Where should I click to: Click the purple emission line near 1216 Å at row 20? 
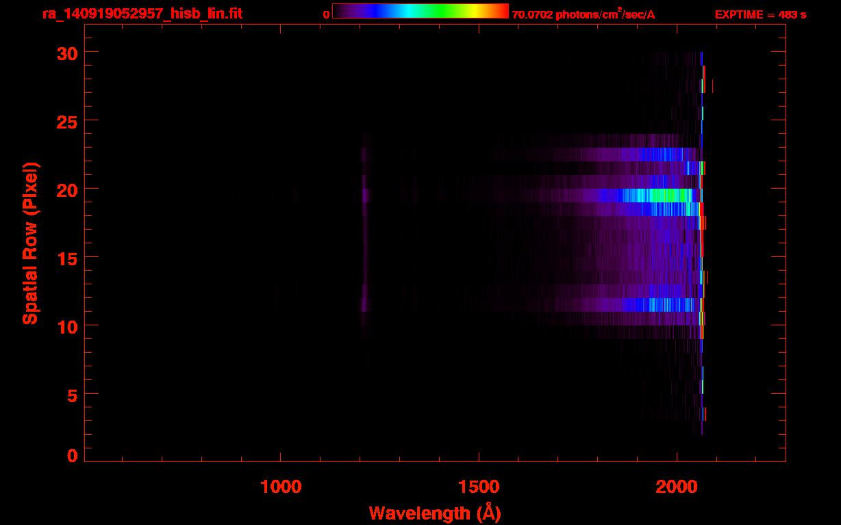[365, 196]
